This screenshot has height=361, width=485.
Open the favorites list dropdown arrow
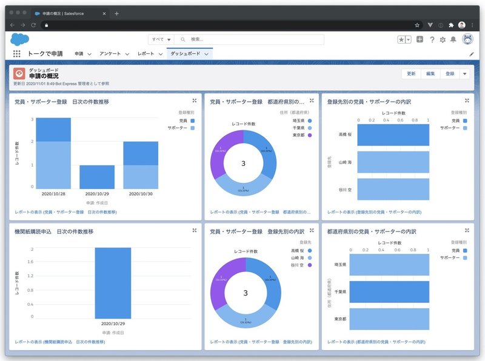tap(408, 39)
